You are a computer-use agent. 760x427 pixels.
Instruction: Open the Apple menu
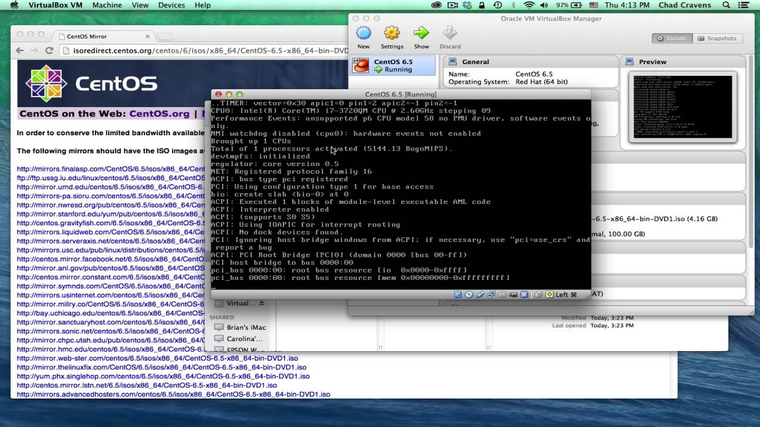[x=15, y=5]
